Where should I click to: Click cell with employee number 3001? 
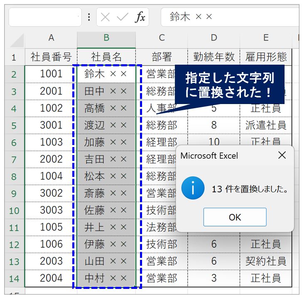pos(51,125)
